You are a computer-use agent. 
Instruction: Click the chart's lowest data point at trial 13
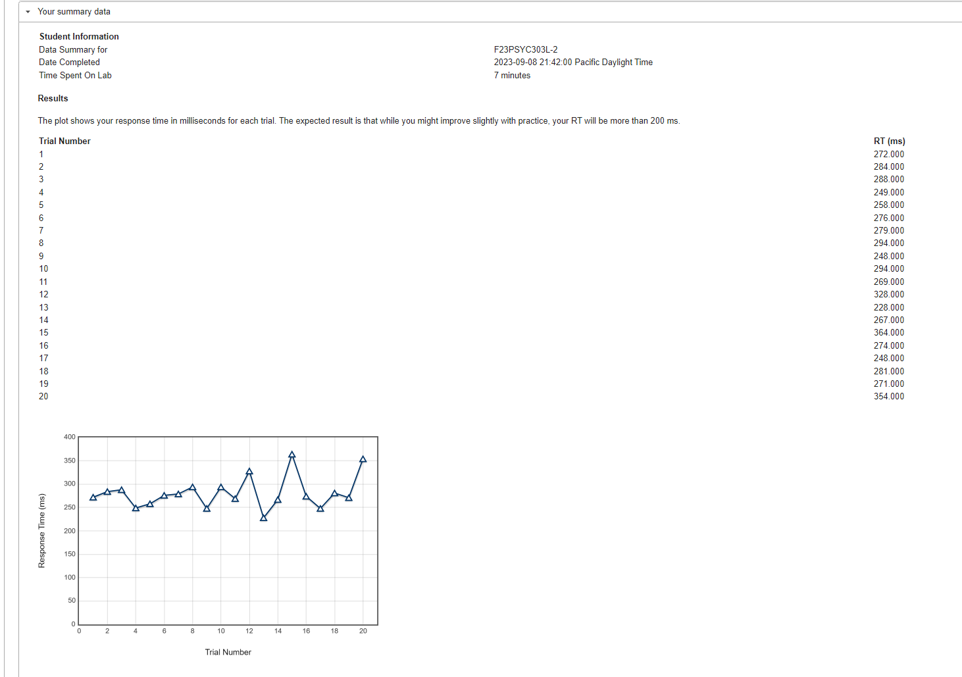264,518
